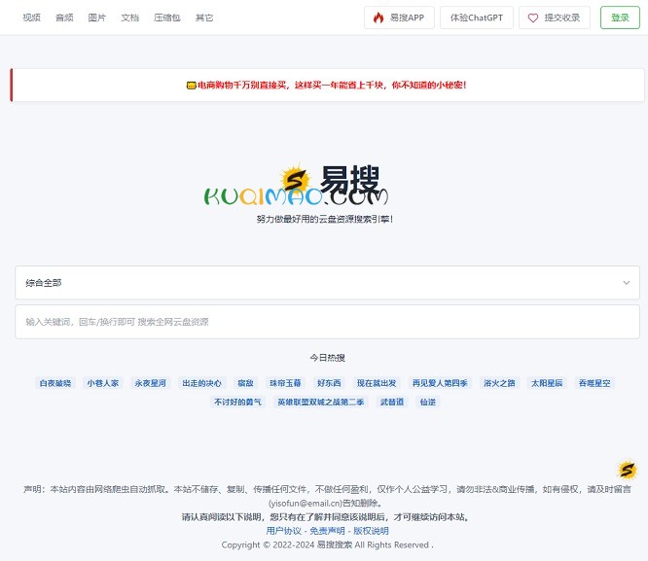Open the 体验ChatGPT button
The height and width of the screenshot is (561, 648).
pos(477,18)
